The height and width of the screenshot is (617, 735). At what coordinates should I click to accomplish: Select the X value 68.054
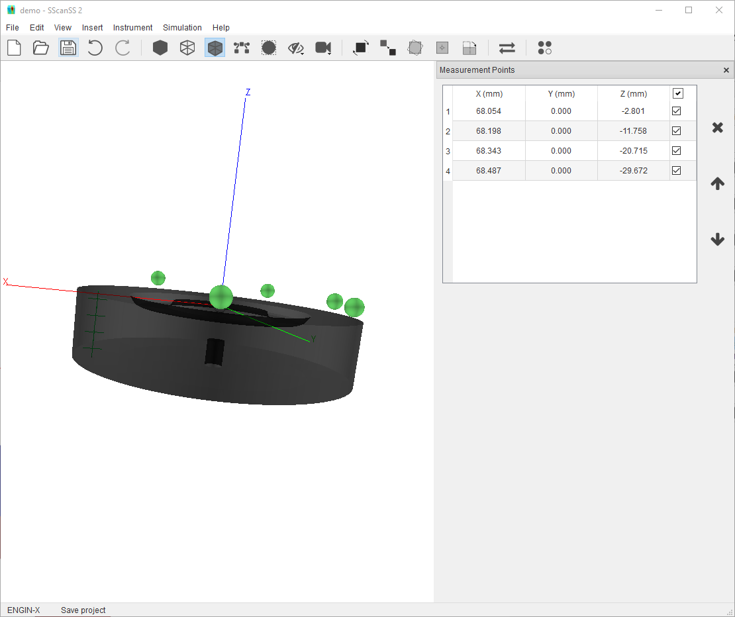489,111
